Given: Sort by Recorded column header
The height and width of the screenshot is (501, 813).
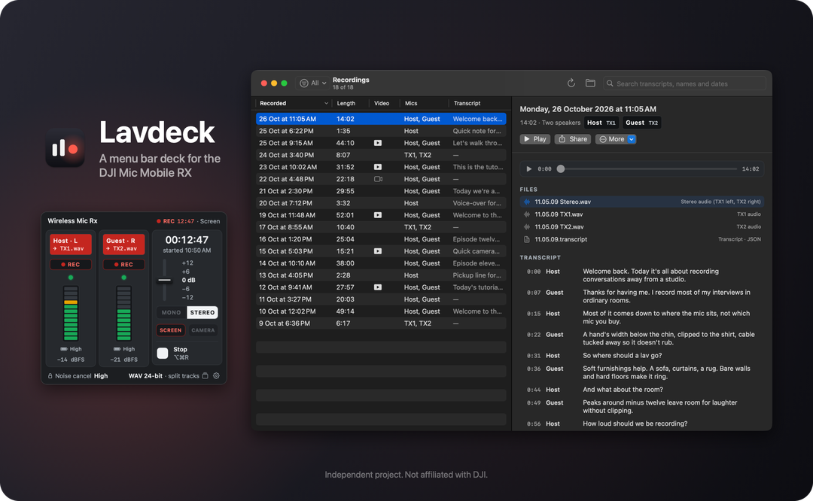Looking at the screenshot, I should (x=273, y=103).
